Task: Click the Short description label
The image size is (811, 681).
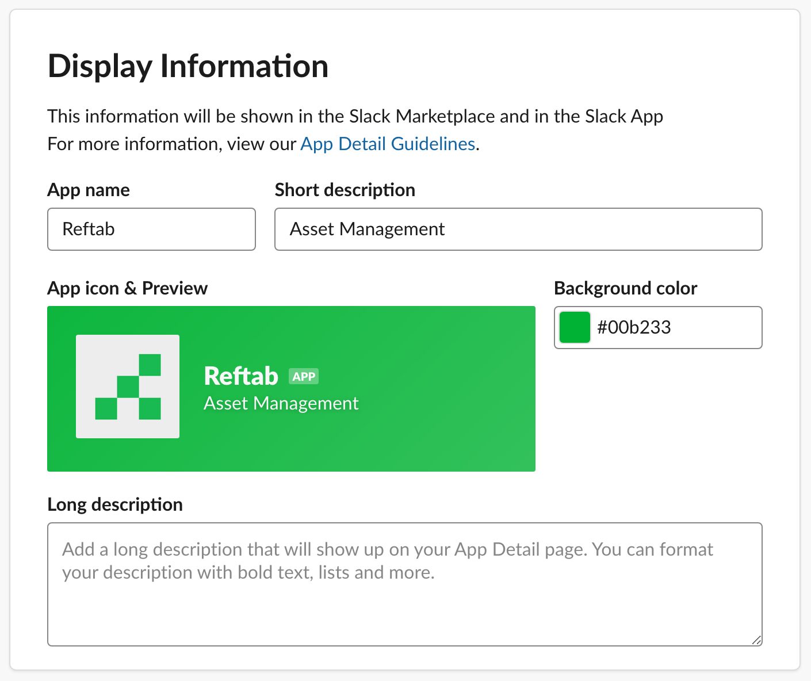Action: [x=345, y=190]
